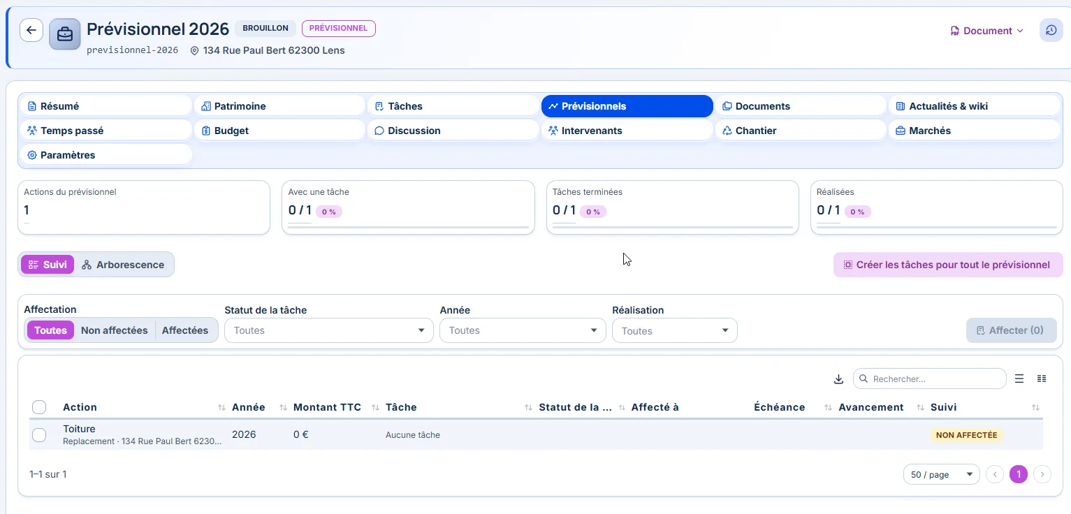Viewport: 1071px width, 514px height.
Task: Open the Intervenants tab
Action: [627, 131]
